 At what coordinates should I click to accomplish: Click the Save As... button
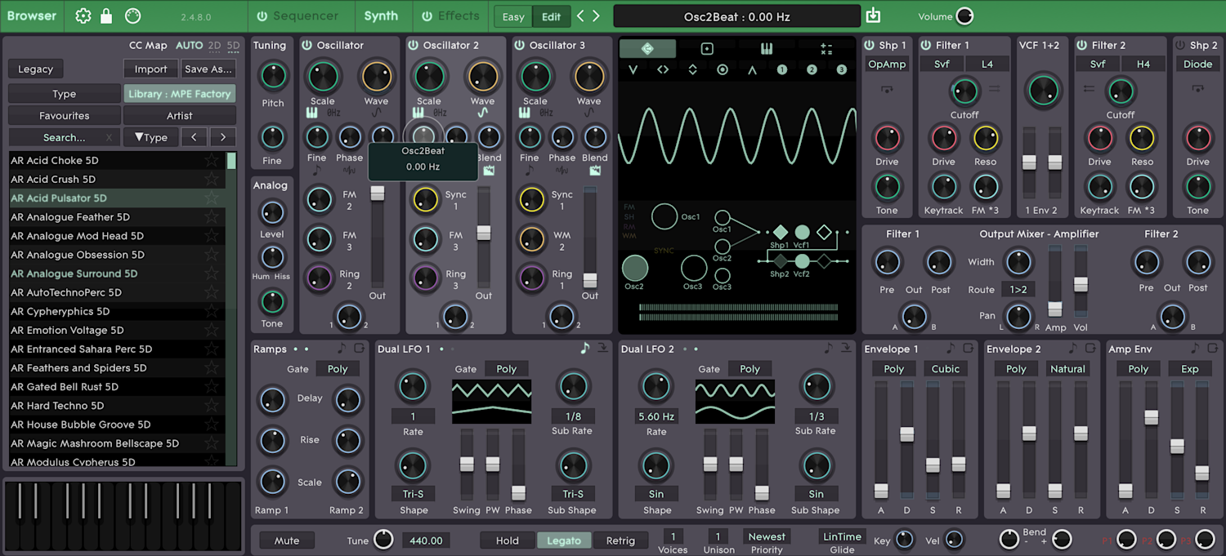tap(208, 69)
